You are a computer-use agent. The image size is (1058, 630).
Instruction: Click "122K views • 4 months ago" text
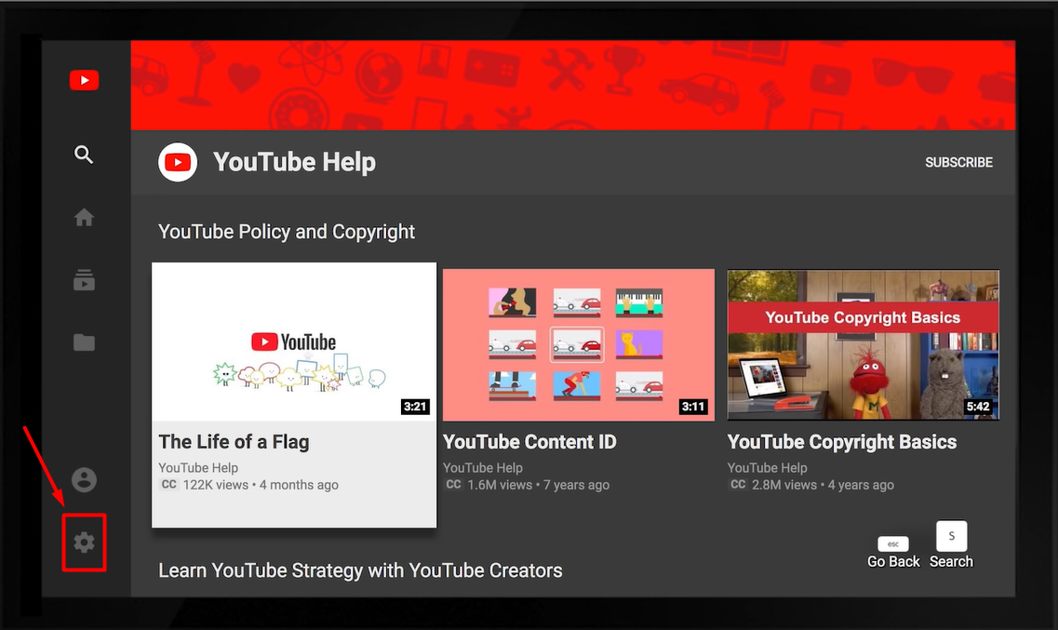(x=261, y=485)
